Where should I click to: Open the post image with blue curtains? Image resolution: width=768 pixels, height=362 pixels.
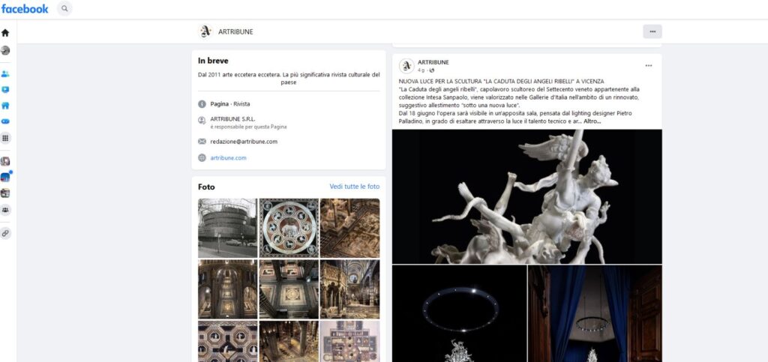[x=595, y=313]
